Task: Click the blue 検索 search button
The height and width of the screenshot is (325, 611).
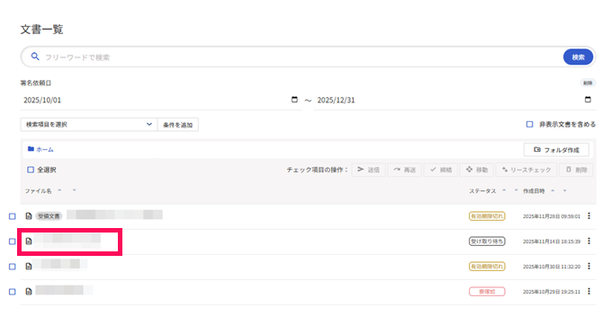Action: point(578,57)
